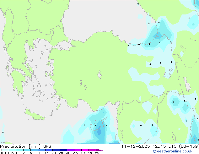Select the 45–50 mm legend swatch
The height and width of the screenshot is (154, 199).
(92, 150)
